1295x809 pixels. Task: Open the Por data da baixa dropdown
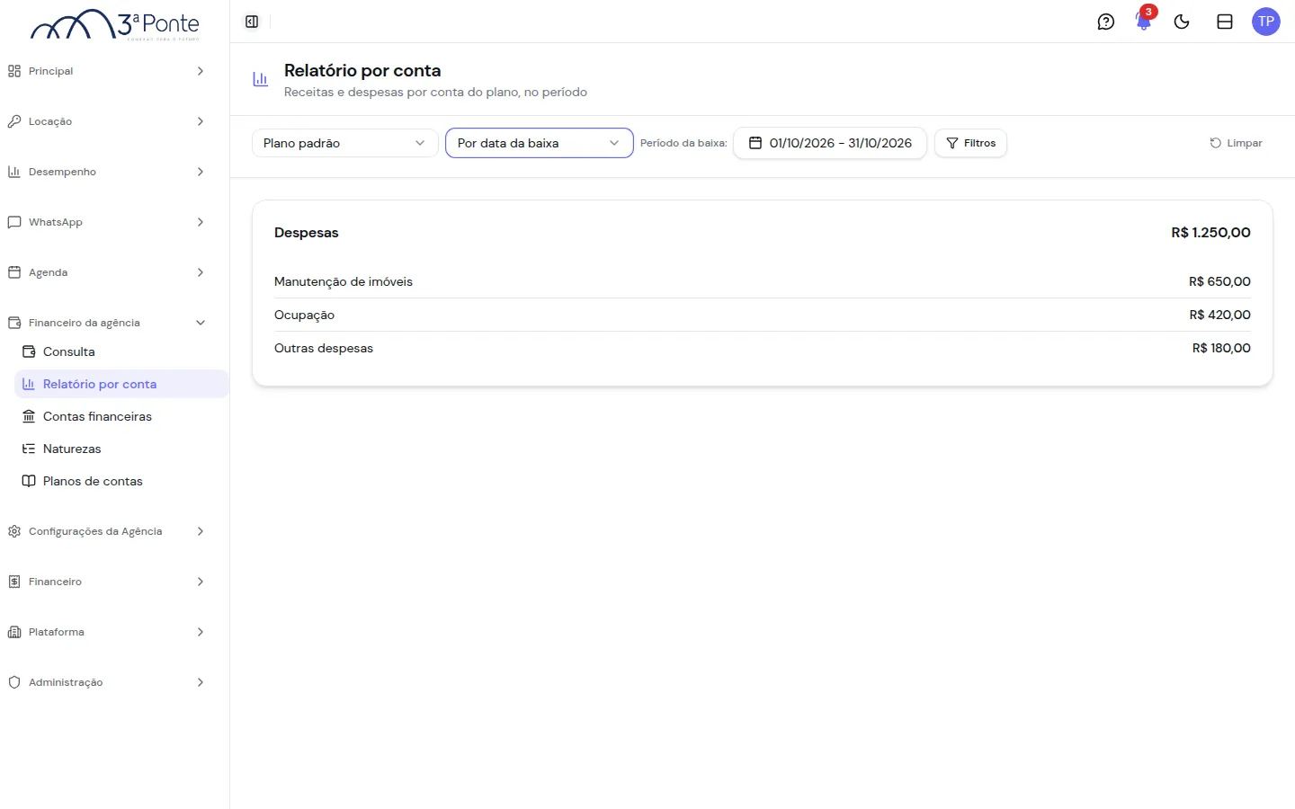[540, 143]
